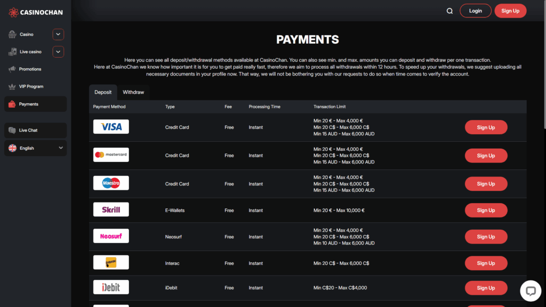
Task: Select the Visa payment method logo
Action: tap(111, 126)
